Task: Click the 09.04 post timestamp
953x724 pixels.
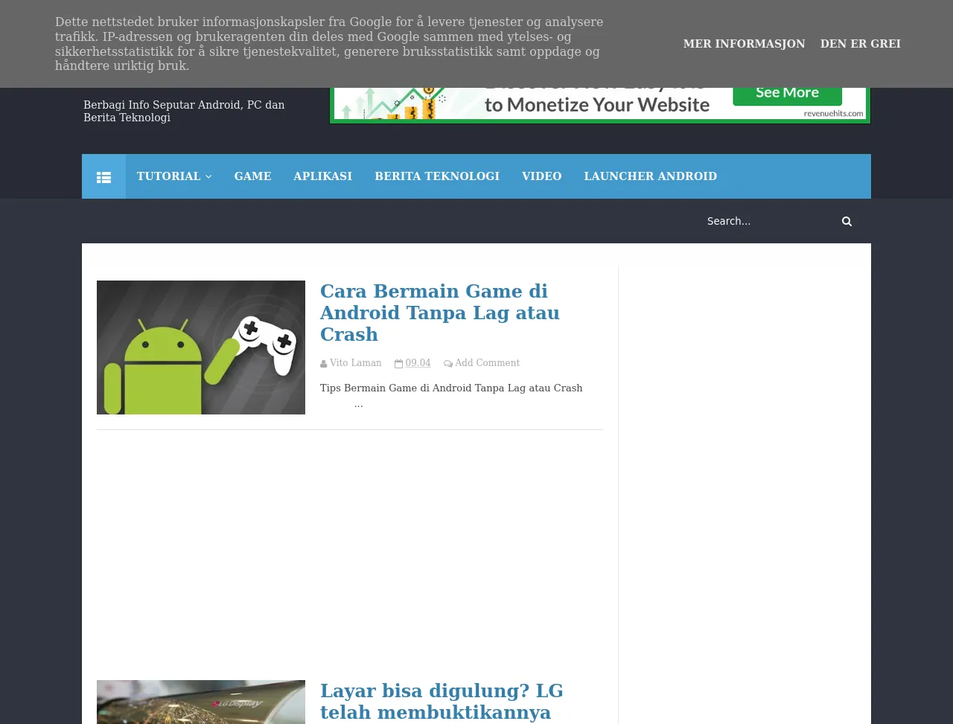Action: pos(418,363)
